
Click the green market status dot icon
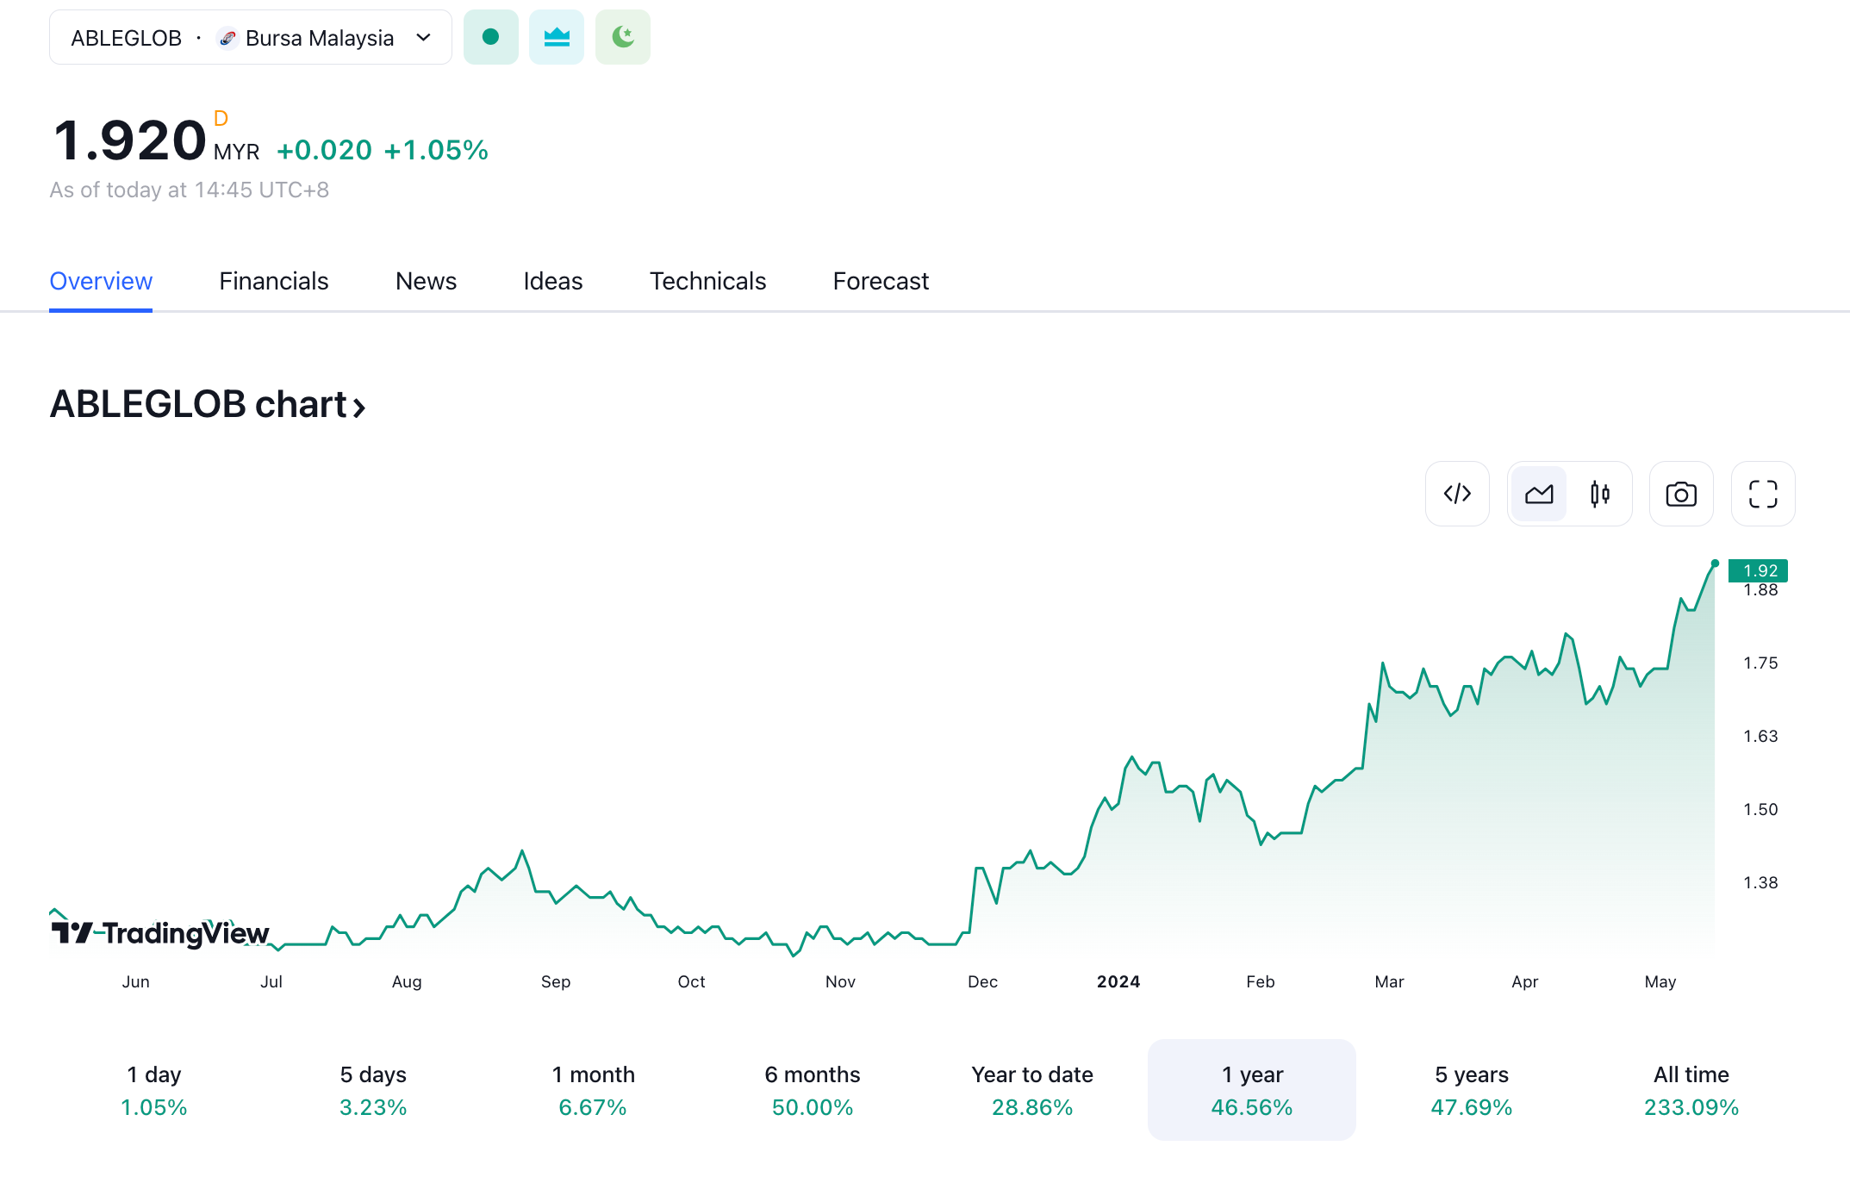point(490,37)
